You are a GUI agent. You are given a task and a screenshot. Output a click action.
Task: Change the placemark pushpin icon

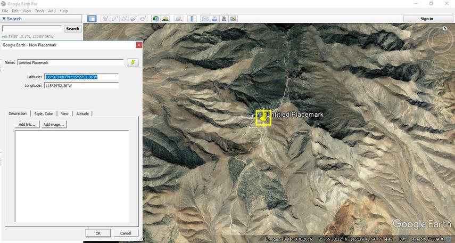coord(133,62)
